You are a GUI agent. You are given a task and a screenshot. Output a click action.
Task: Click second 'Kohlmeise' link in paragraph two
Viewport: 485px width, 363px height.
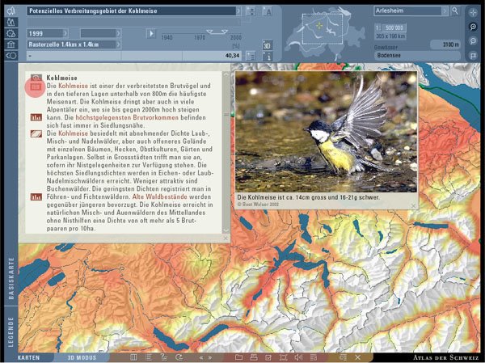click(x=74, y=133)
